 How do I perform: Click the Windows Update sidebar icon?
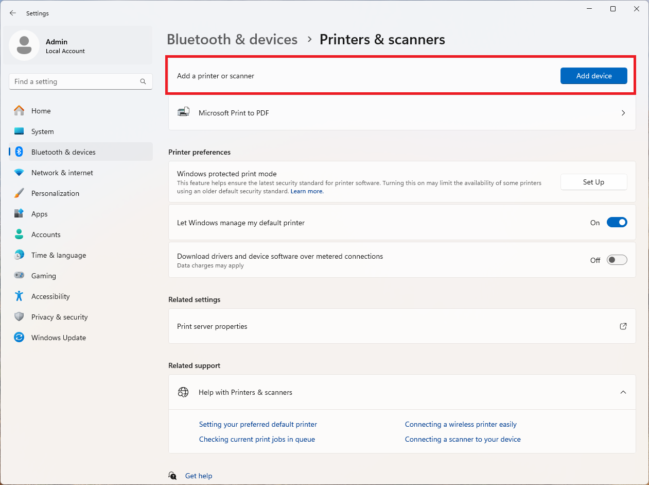point(19,338)
